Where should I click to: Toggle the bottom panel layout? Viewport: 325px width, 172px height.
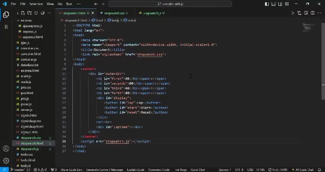[274, 4]
